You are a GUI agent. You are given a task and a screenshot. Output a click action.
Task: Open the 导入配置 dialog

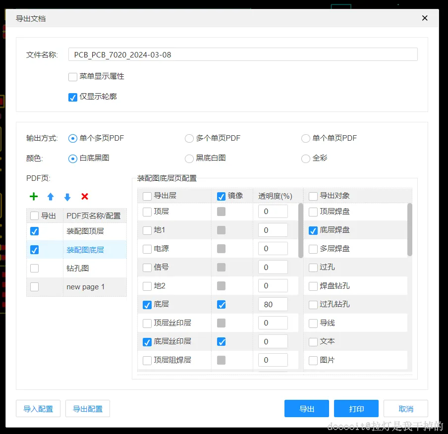pyautogui.click(x=38, y=408)
